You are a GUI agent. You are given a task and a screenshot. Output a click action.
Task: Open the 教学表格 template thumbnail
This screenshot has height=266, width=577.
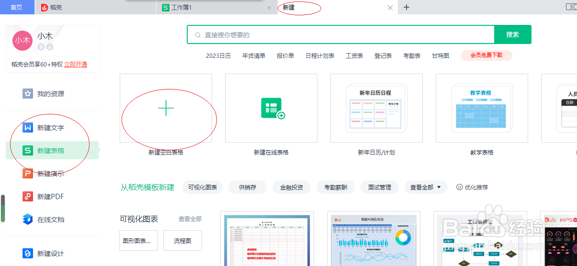482,108
